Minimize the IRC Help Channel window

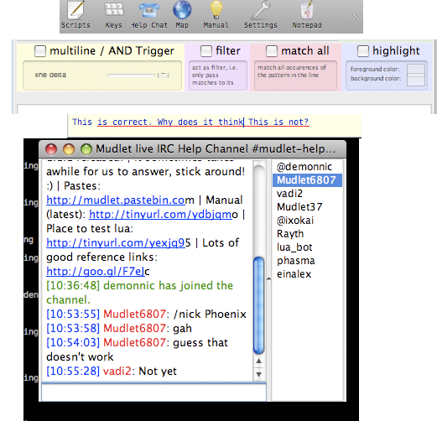69,149
